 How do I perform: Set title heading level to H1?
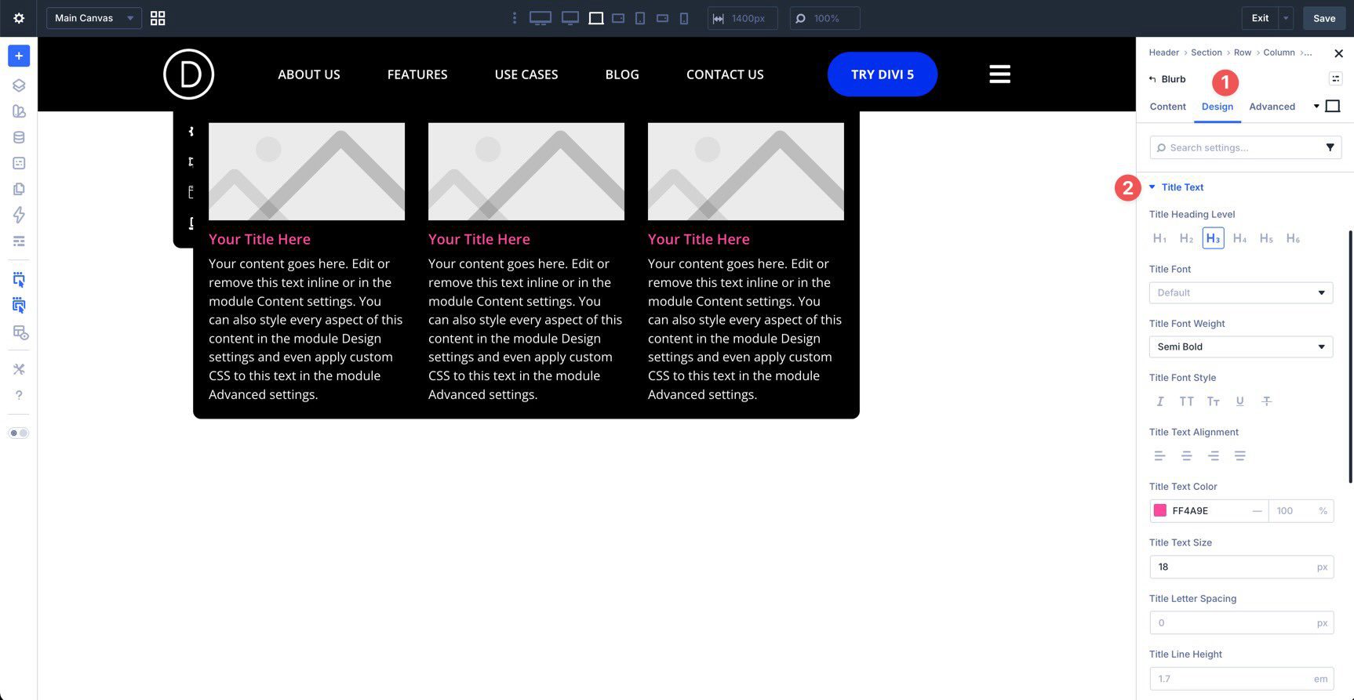pyautogui.click(x=1159, y=238)
